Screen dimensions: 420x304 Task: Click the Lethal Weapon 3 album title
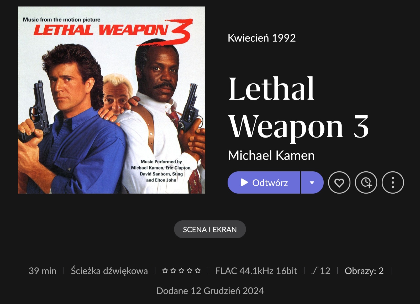298,107
